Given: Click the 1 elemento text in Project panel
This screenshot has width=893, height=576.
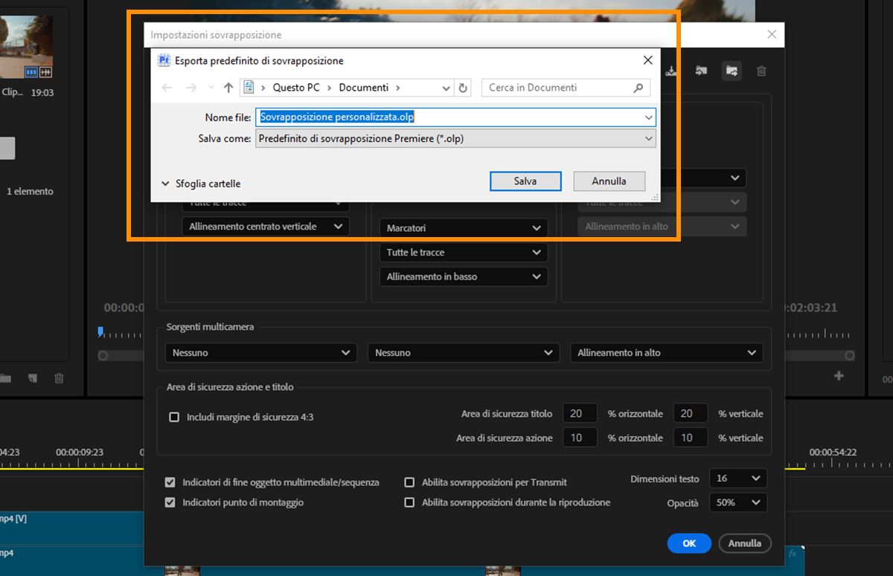Looking at the screenshot, I should click(30, 192).
